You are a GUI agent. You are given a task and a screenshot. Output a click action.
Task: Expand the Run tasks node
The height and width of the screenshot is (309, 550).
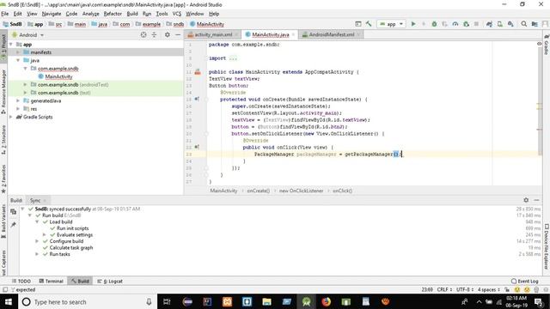[37, 254]
